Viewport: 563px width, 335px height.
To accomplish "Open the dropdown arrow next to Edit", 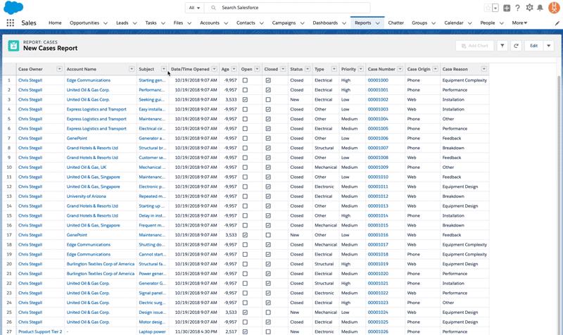I will point(549,46).
